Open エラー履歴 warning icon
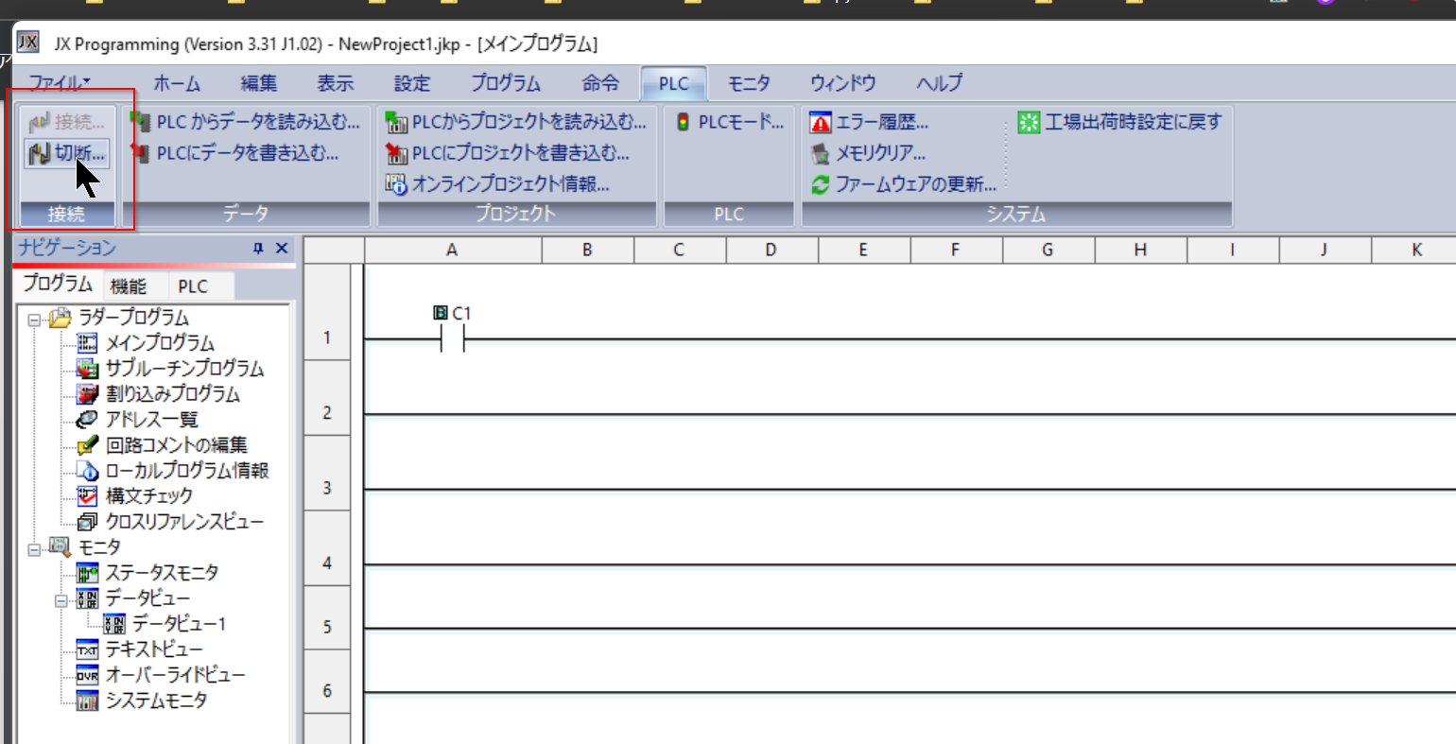Image resolution: width=1456 pixels, height=744 pixels. point(820,122)
